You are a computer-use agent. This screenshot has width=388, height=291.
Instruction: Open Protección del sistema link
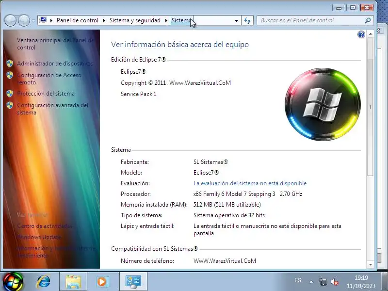pos(46,94)
